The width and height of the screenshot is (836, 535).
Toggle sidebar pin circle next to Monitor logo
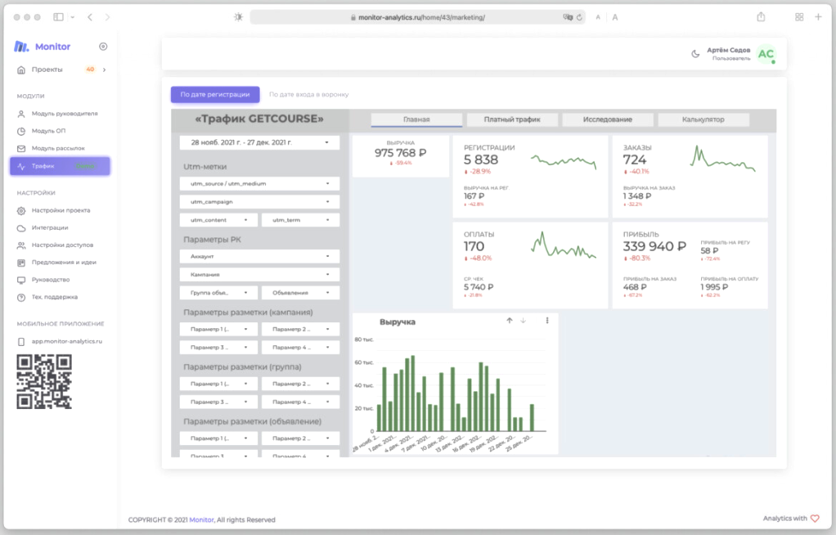click(103, 47)
